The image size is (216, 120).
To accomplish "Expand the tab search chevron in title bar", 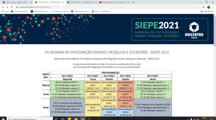I will [x=194, y=2].
